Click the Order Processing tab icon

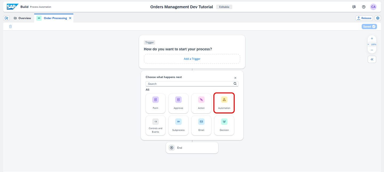tap(39, 18)
